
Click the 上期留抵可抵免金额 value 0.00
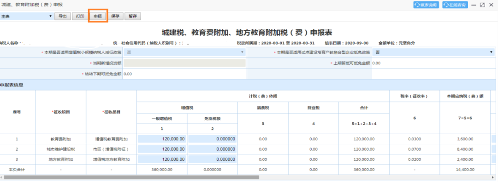[x=376, y=63]
